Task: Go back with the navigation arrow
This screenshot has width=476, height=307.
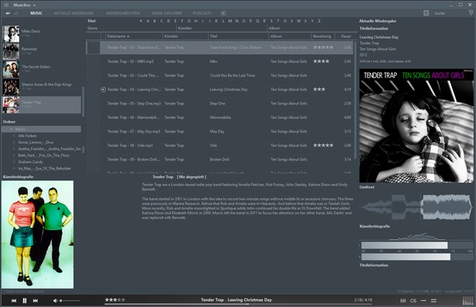Action: tap(8, 13)
